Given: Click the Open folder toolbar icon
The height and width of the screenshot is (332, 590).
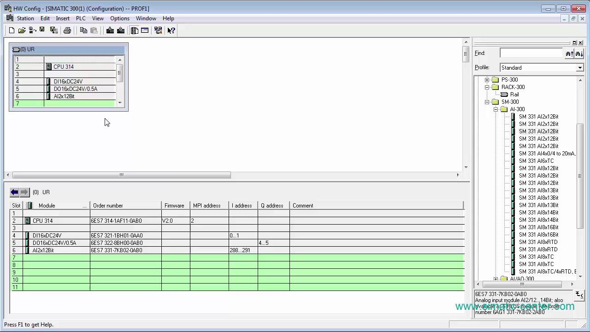Looking at the screenshot, I should tap(22, 30).
